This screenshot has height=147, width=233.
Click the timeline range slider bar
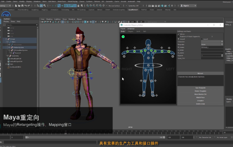[x=95, y=137]
